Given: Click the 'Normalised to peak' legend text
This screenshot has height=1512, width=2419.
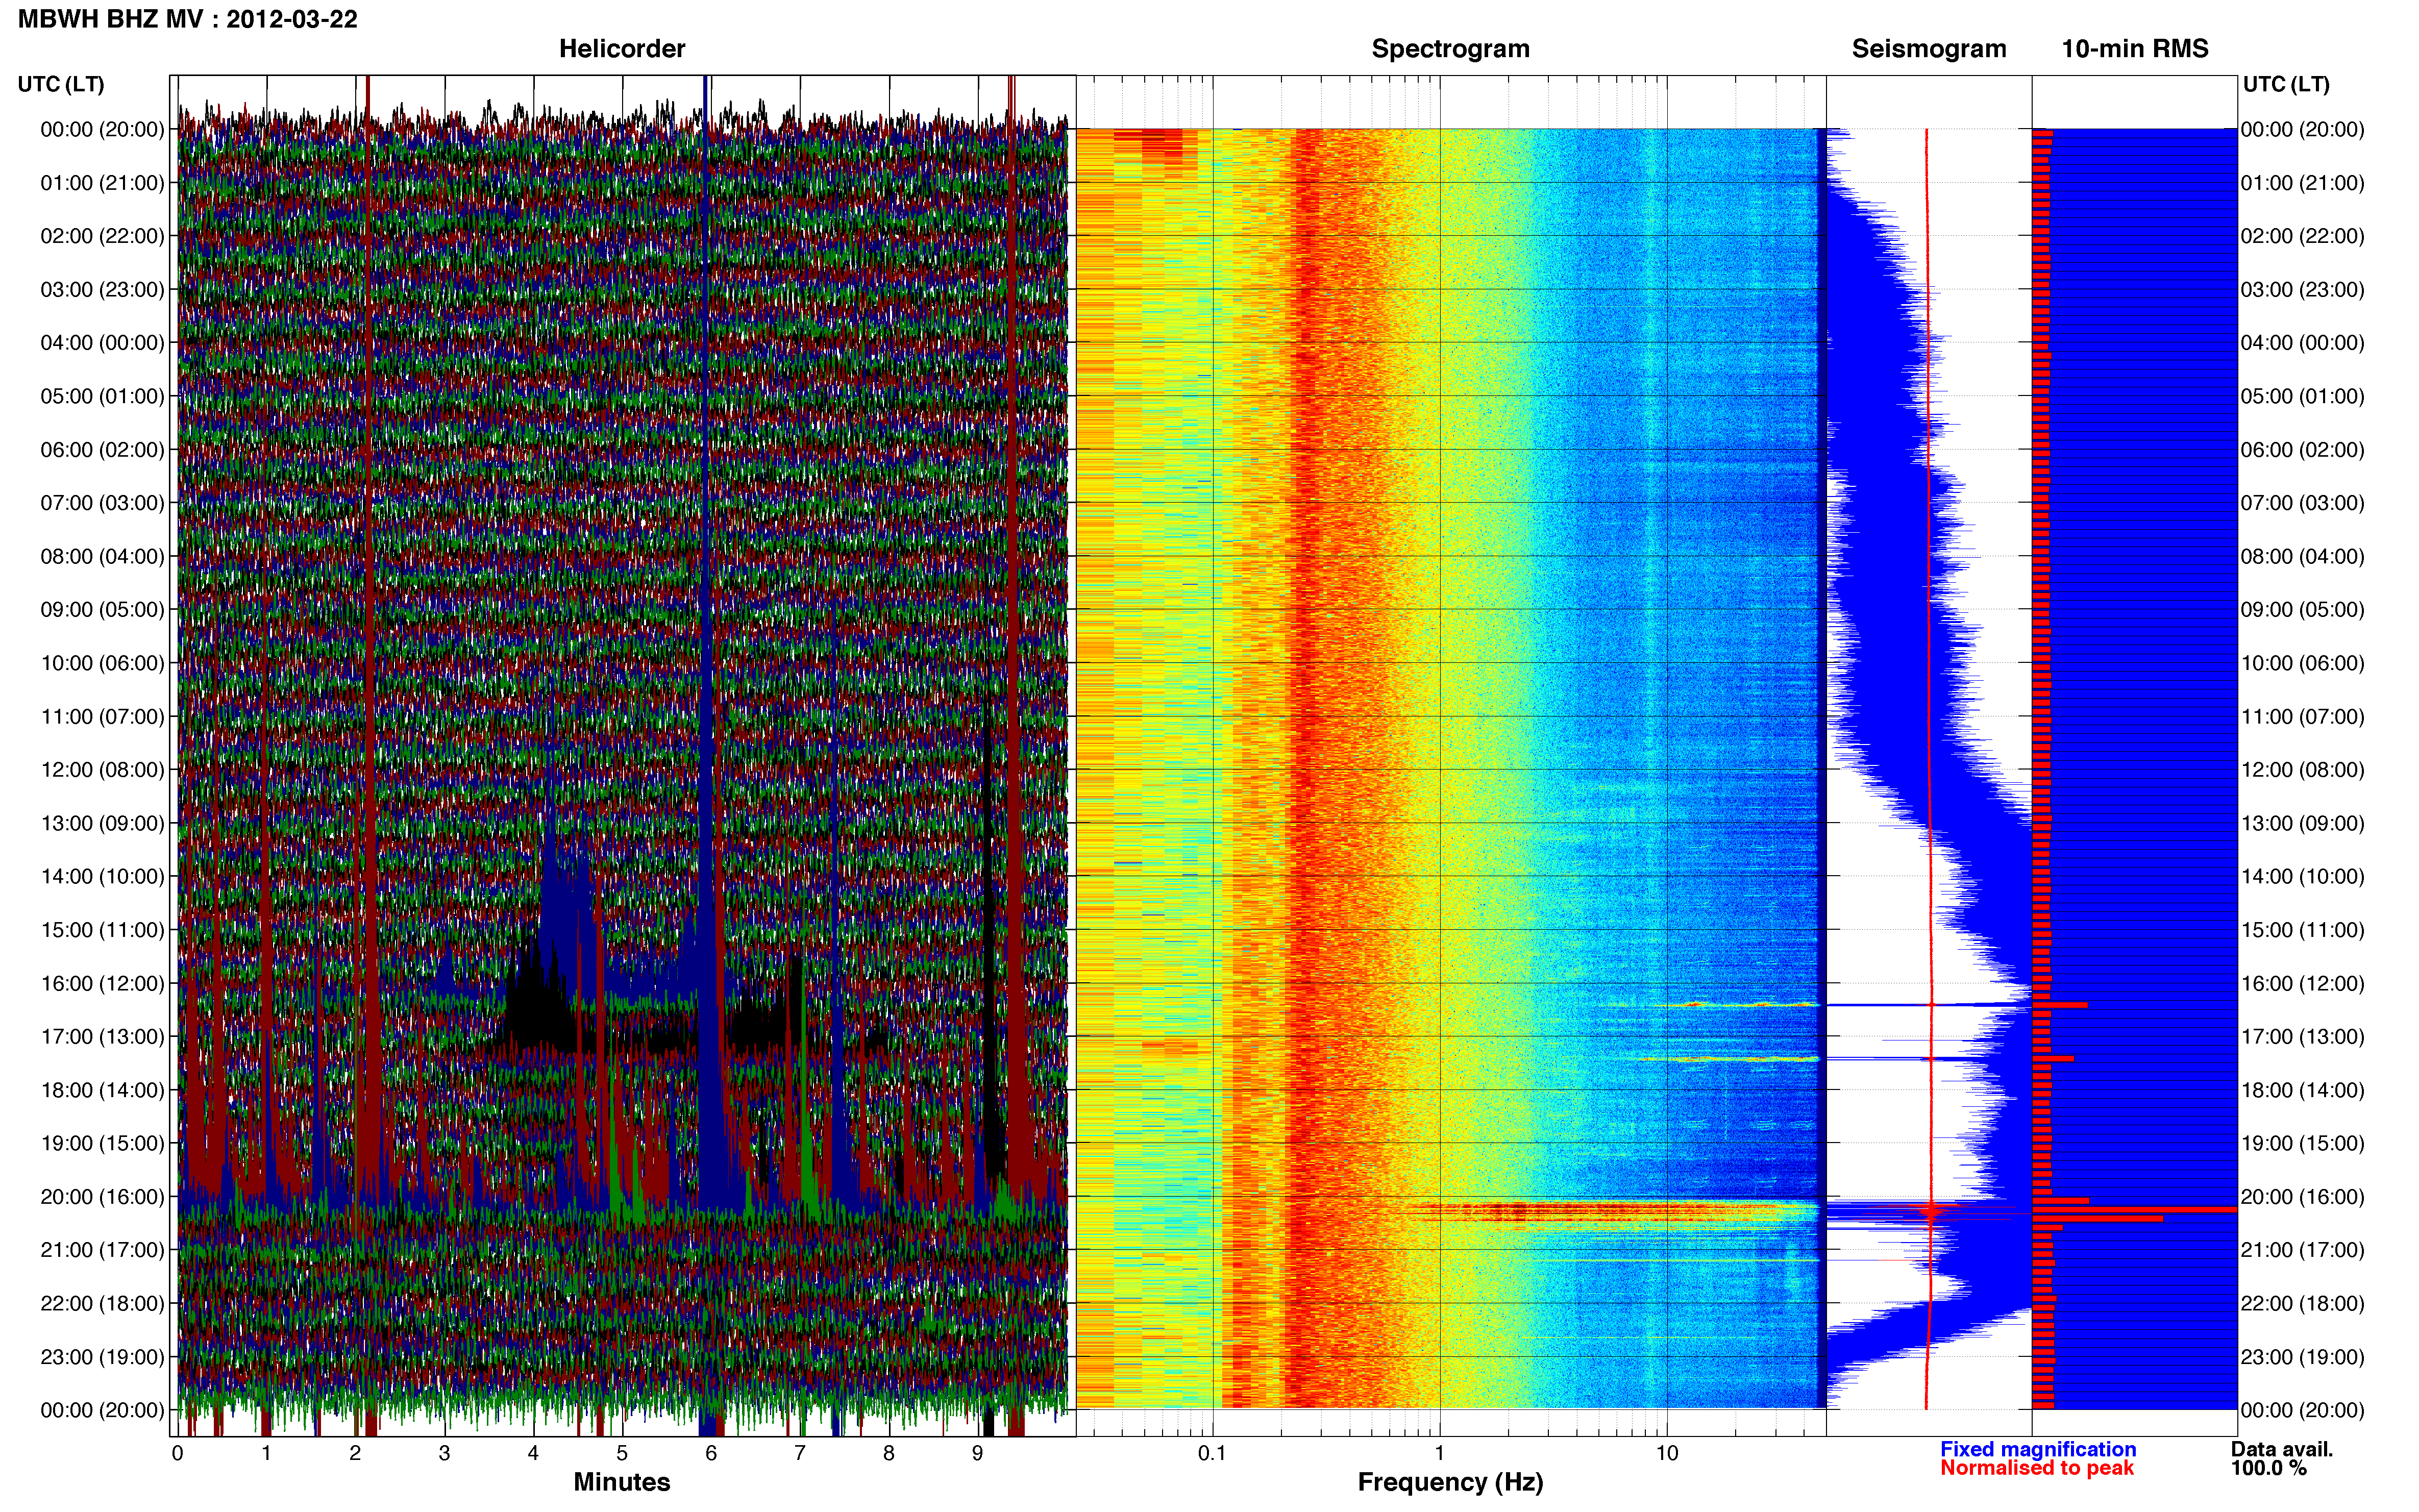Looking at the screenshot, I should click(2037, 1468).
